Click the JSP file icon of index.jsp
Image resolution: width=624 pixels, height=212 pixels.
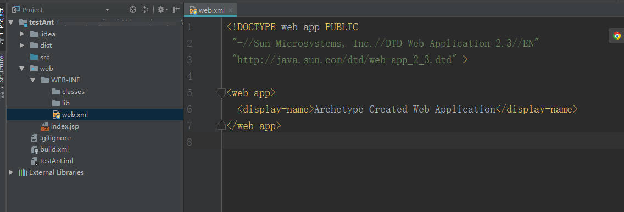coord(45,126)
